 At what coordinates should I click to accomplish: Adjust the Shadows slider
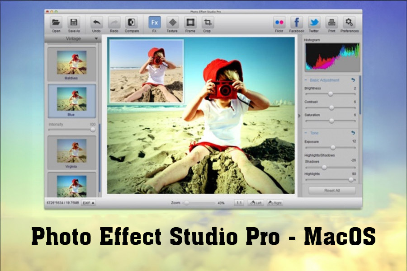pyautogui.click(x=331, y=168)
